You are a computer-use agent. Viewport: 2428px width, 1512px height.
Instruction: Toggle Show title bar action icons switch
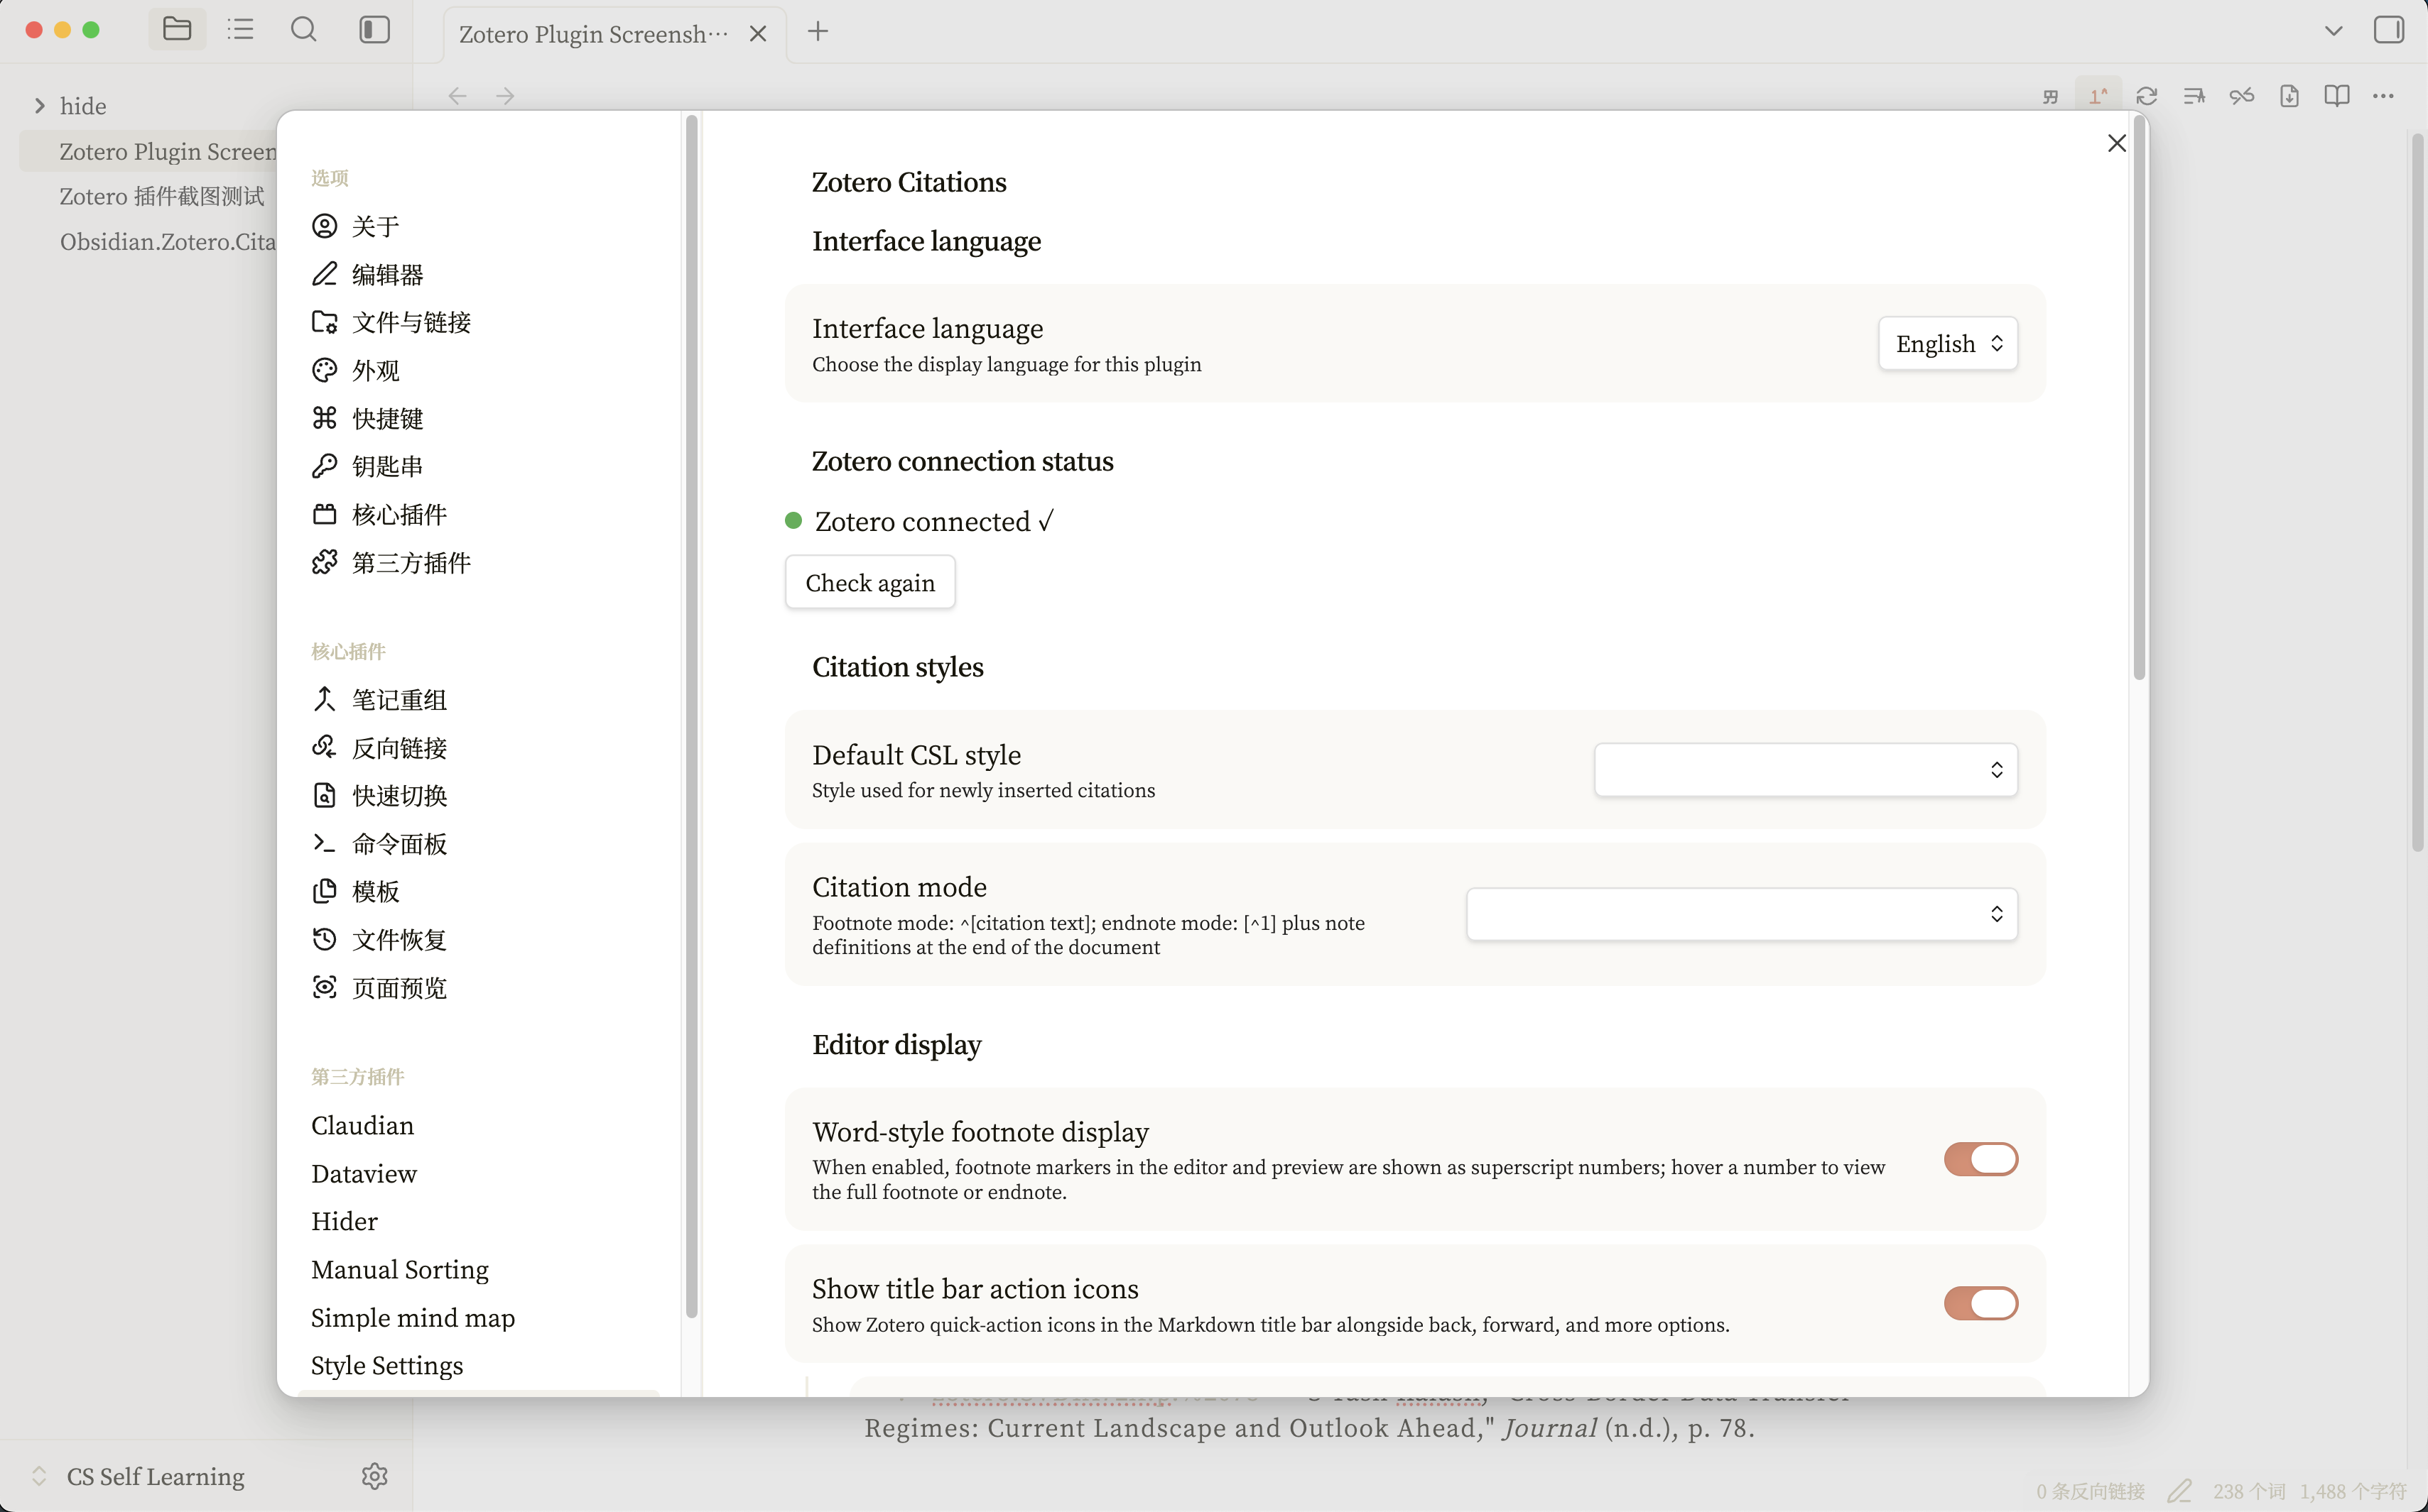pos(1980,1303)
